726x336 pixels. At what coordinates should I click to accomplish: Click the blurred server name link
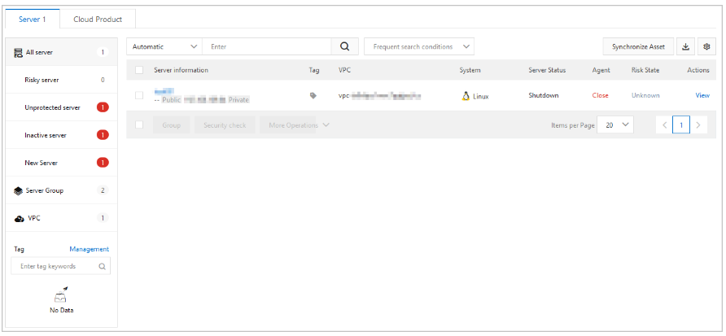point(164,91)
